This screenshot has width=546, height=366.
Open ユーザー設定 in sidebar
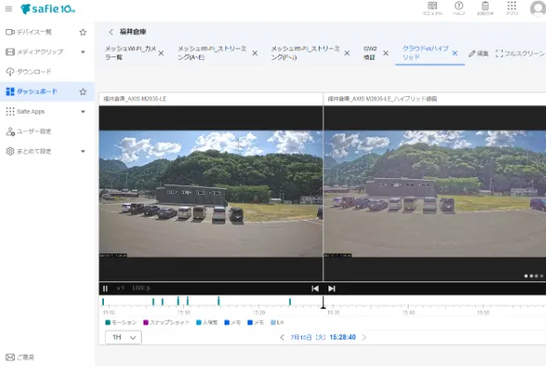click(x=29, y=131)
